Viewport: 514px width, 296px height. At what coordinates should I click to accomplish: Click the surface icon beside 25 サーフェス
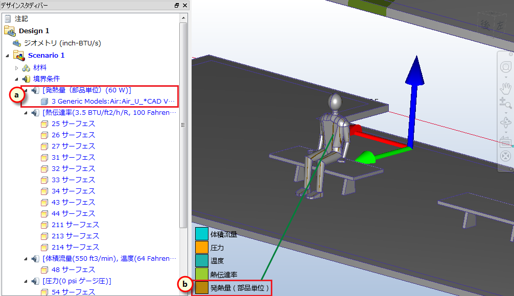click(x=44, y=124)
